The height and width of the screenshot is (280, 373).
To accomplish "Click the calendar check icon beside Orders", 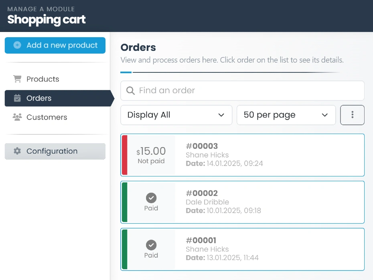I will pyautogui.click(x=17, y=98).
